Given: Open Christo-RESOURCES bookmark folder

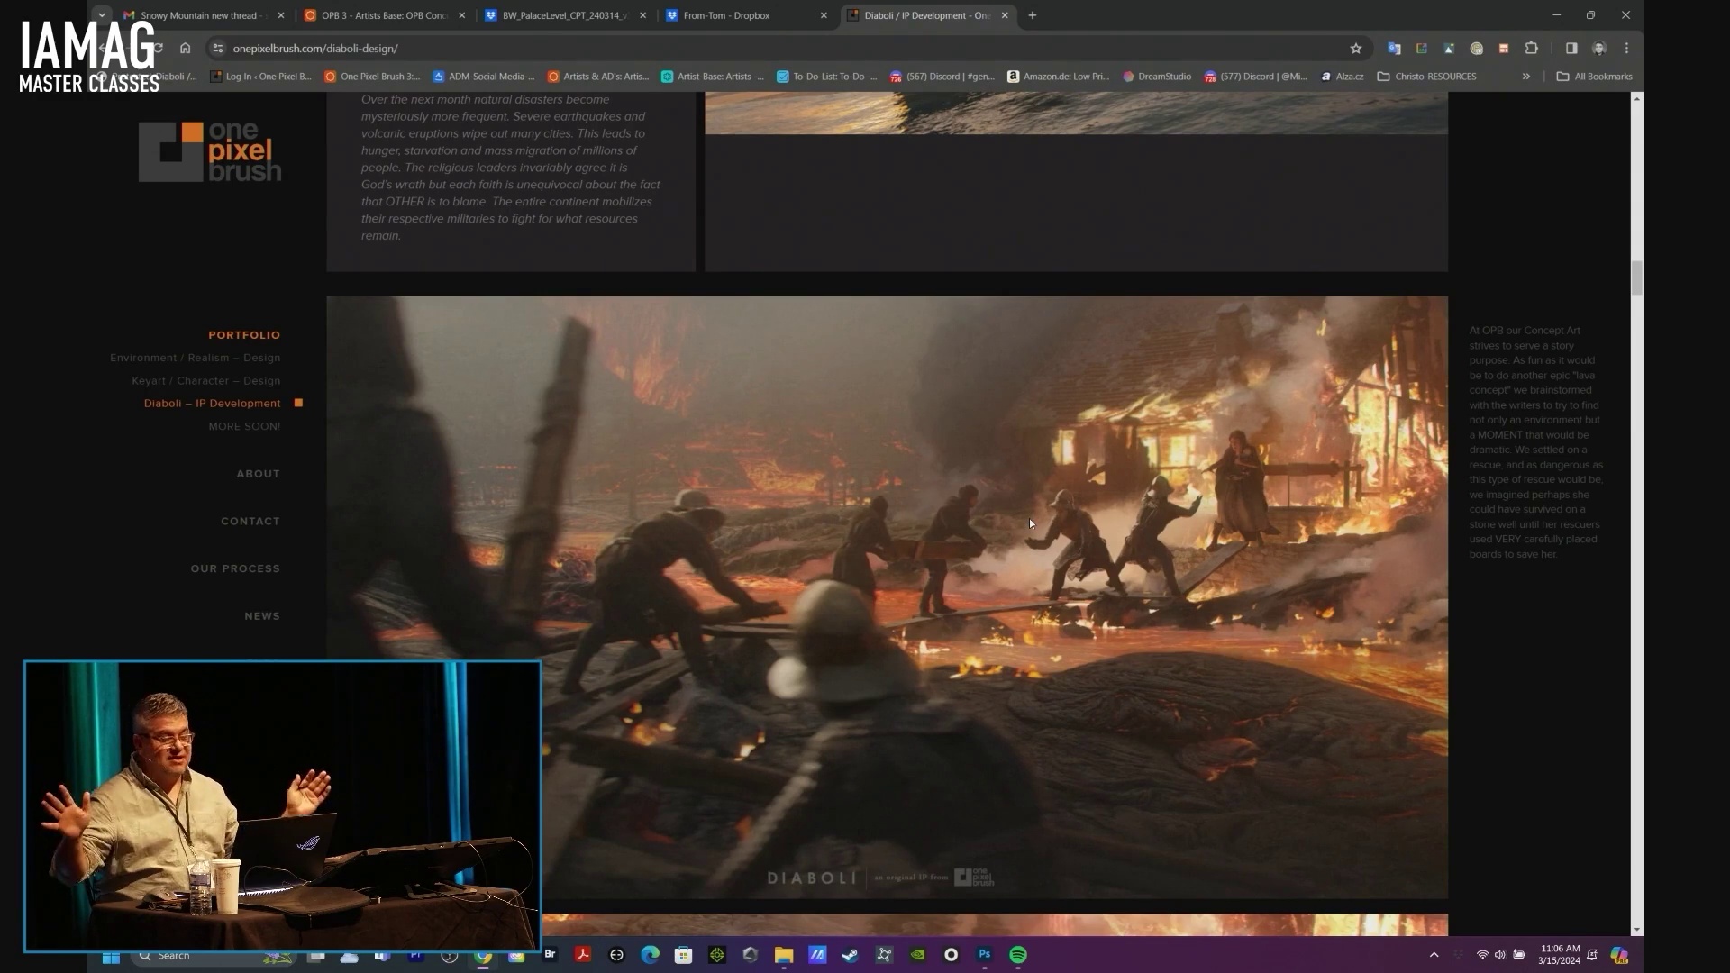Looking at the screenshot, I should pyautogui.click(x=1426, y=77).
